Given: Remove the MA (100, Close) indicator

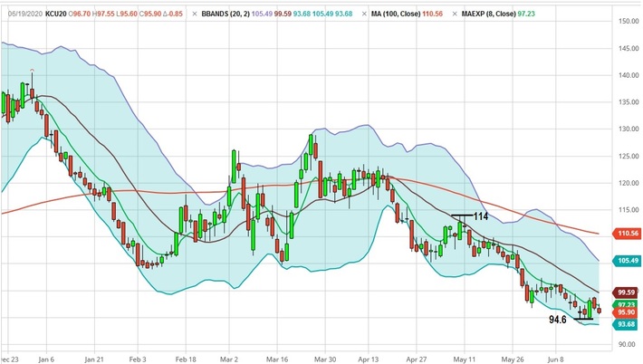Looking at the screenshot, I should click(364, 14).
